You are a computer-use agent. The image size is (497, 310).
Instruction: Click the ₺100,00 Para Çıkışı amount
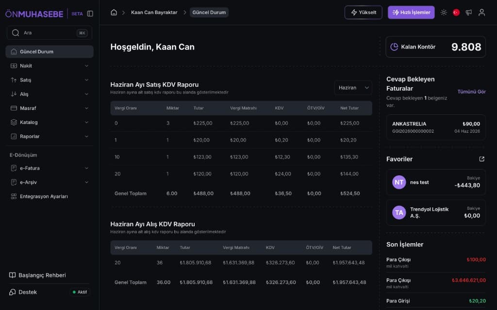coord(476,260)
